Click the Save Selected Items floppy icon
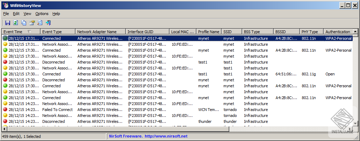The image size is (360, 141). point(8,23)
